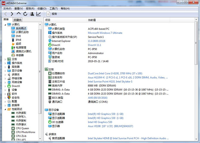The image size is (200, 143).
Task: Click the Back navigation arrow in toolbar
Action: click(6, 14)
